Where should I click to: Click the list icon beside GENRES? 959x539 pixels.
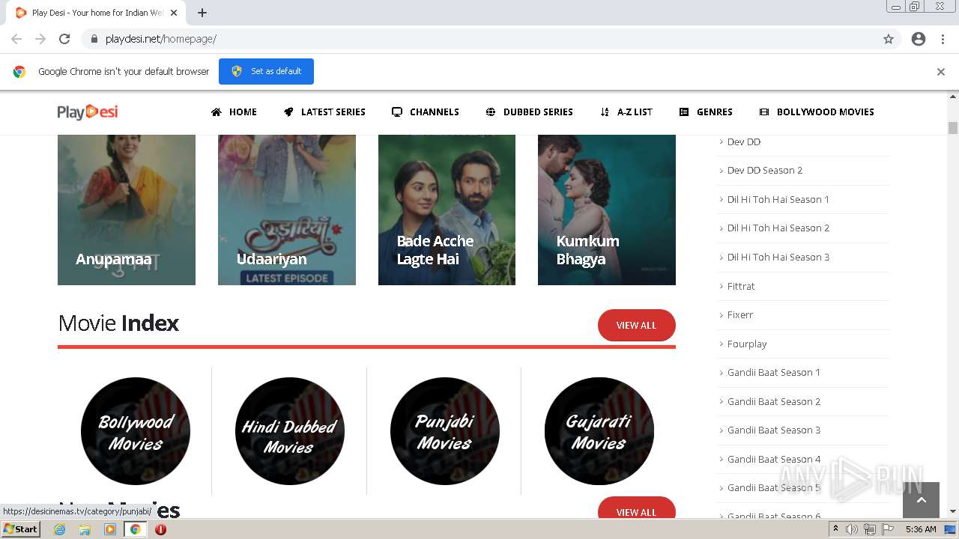[684, 112]
